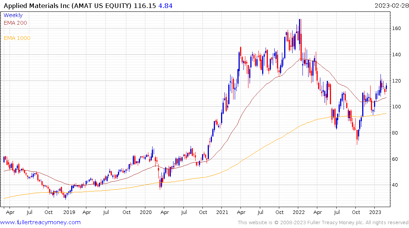Select the 'EMA 200' legend label

(x=15, y=23)
